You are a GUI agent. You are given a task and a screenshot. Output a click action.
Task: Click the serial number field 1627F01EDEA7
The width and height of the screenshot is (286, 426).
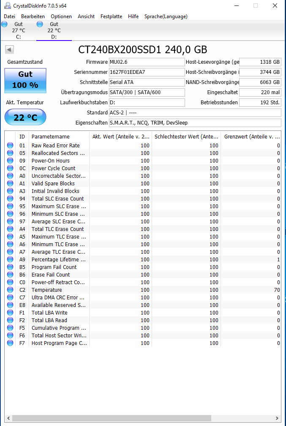tap(147, 72)
